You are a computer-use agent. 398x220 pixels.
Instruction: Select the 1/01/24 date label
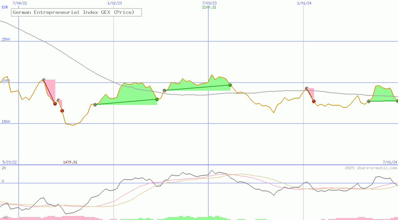(x=304, y=3)
